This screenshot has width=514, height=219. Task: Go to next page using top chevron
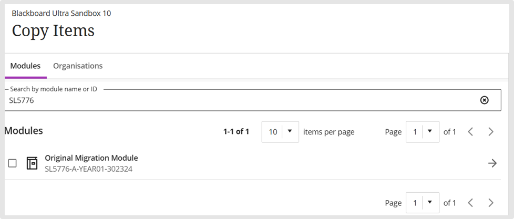tap(491, 132)
